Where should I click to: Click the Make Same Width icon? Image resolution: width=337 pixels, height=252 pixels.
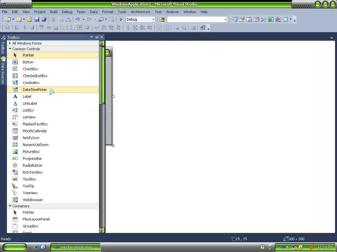[x=65, y=28]
